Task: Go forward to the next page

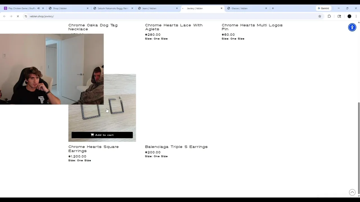Action: pos(11,16)
